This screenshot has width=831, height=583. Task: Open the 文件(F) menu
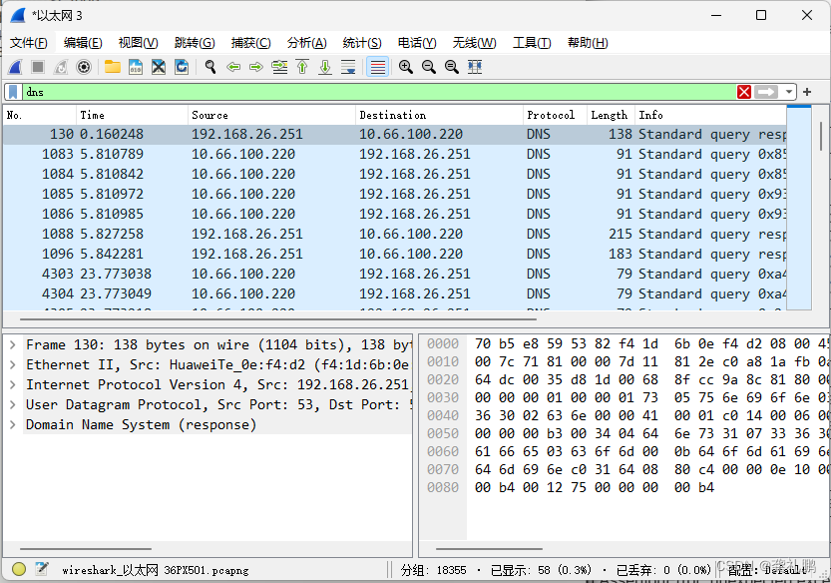click(29, 43)
